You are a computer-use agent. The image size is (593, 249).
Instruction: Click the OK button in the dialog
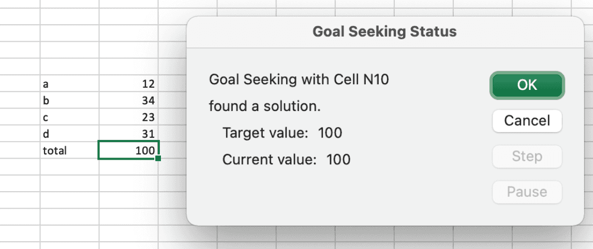coord(527,85)
